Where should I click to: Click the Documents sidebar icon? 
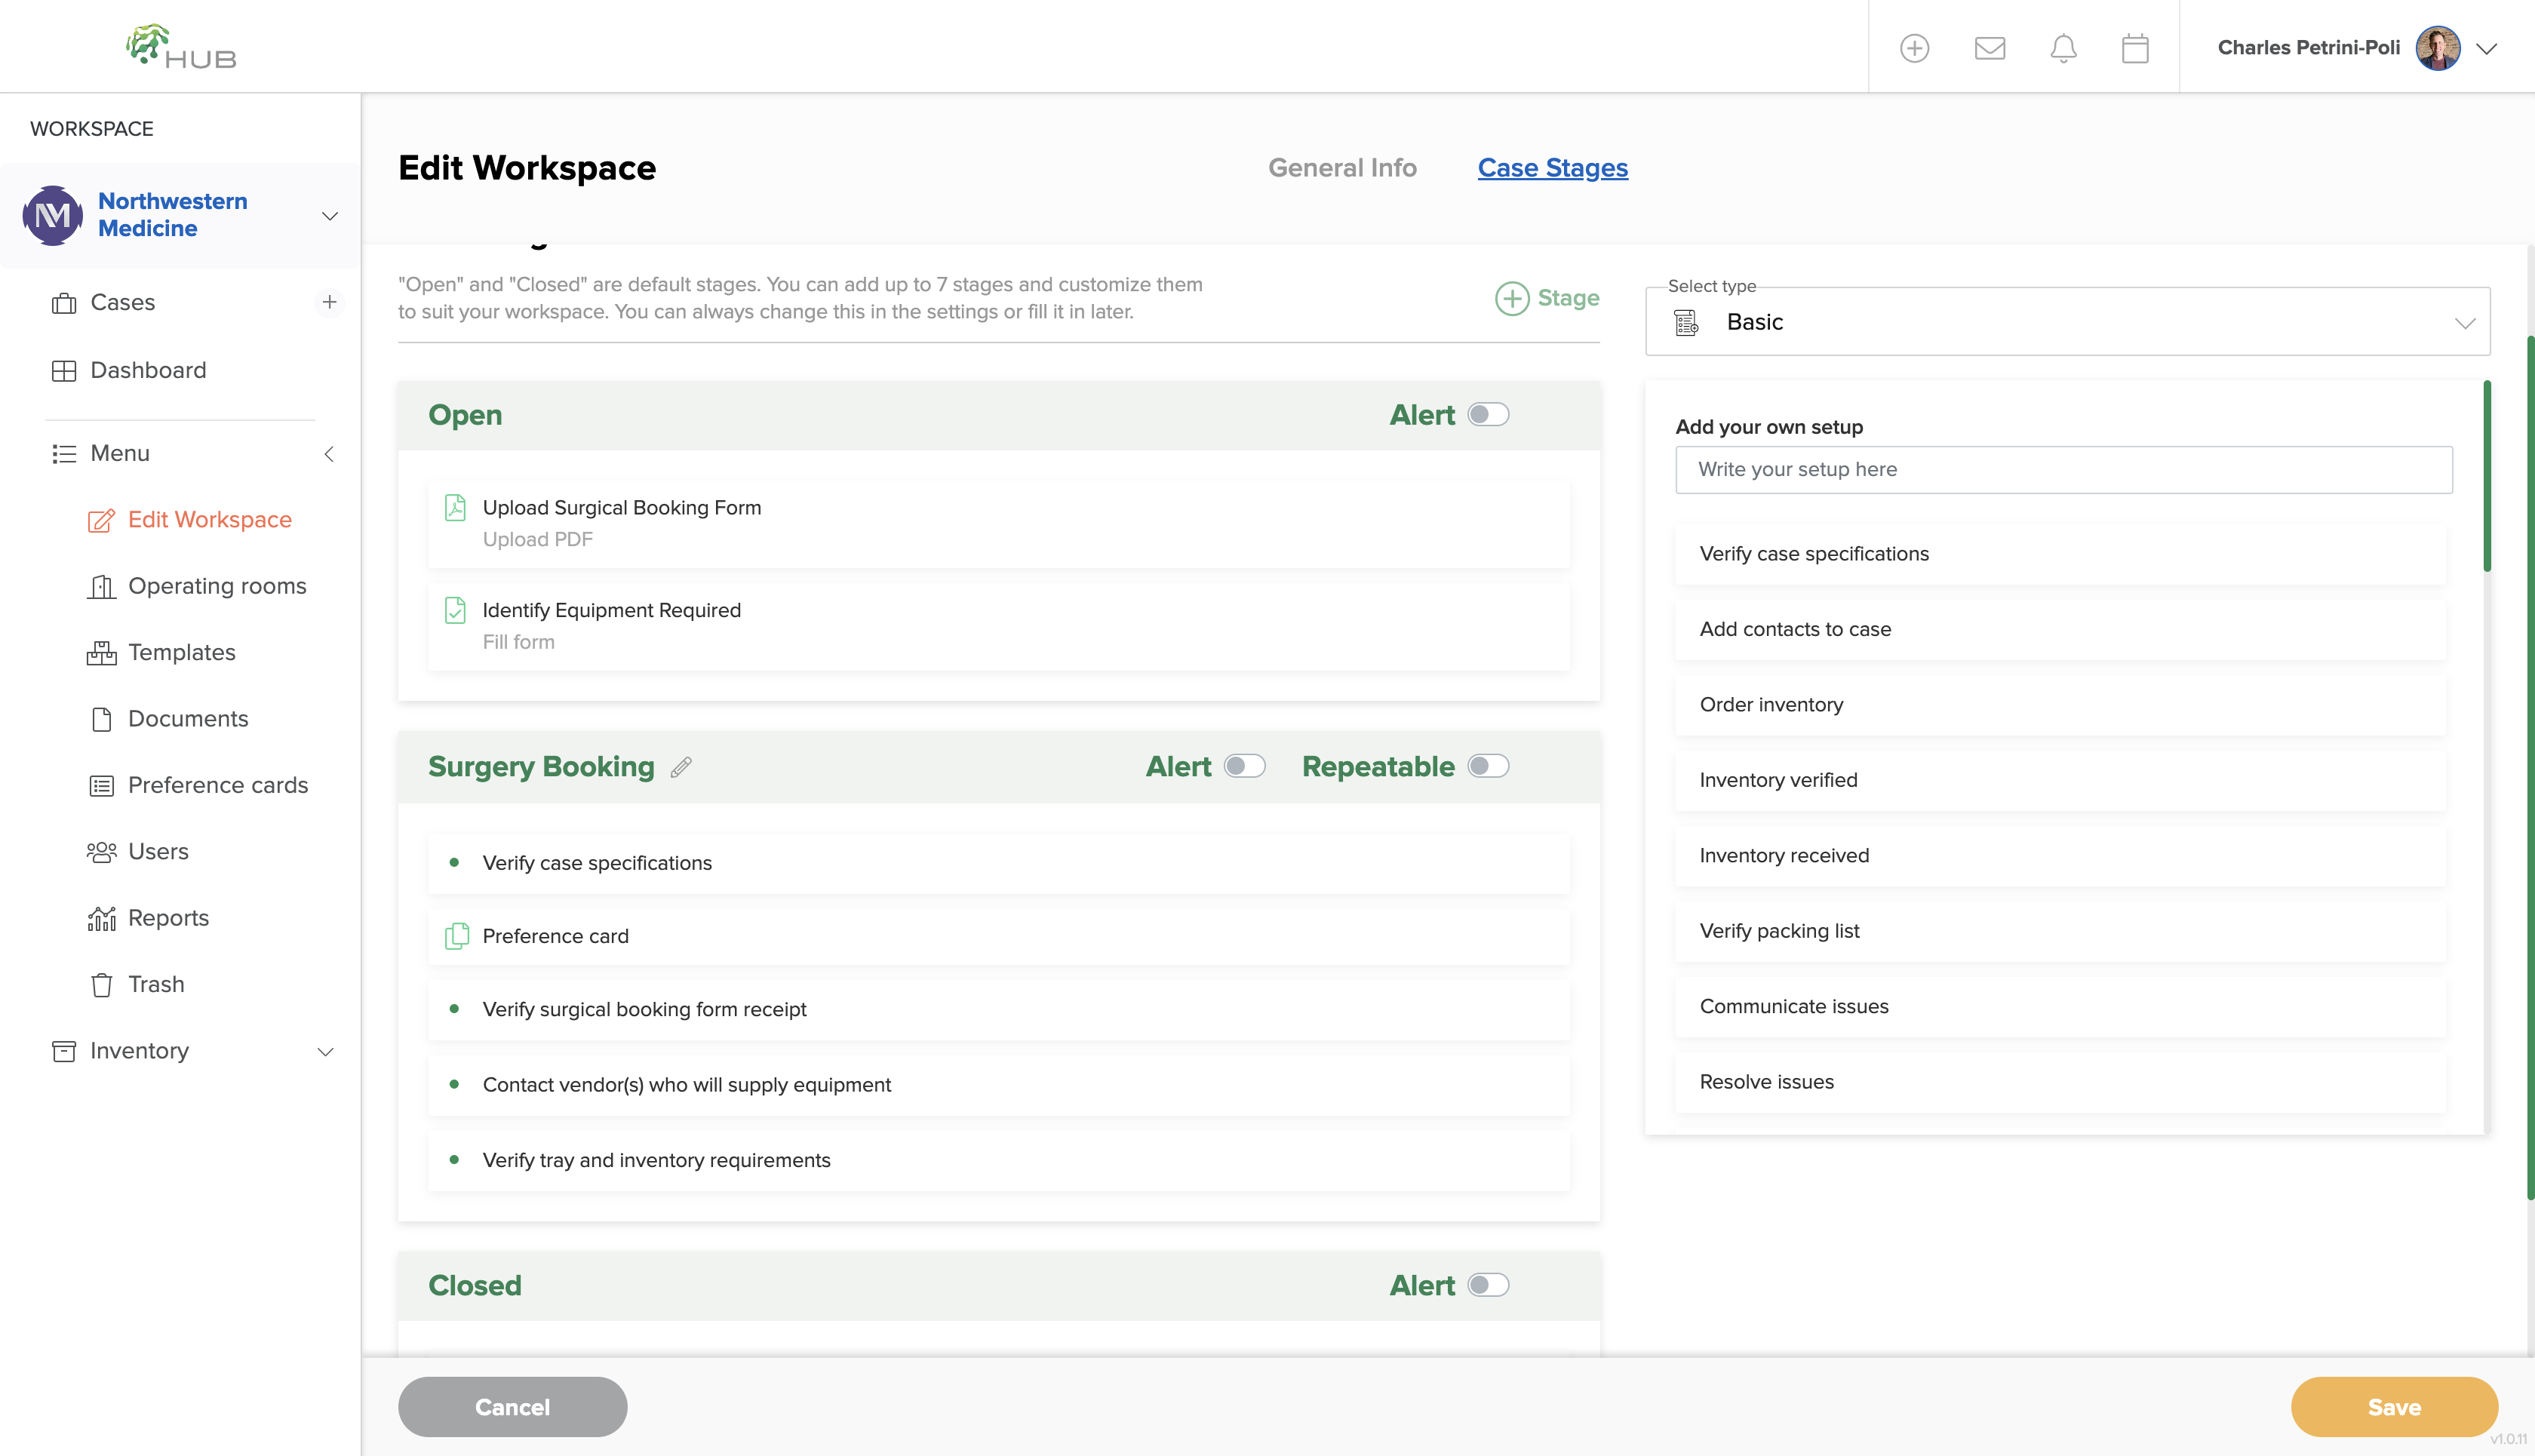click(x=102, y=719)
